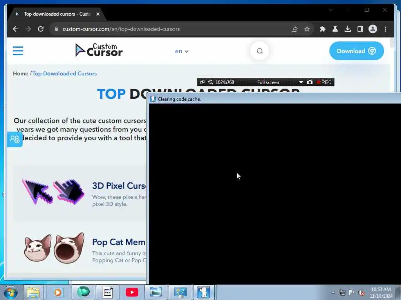Follow the Home breadcrumb link
401x300 pixels.
[20, 73]
